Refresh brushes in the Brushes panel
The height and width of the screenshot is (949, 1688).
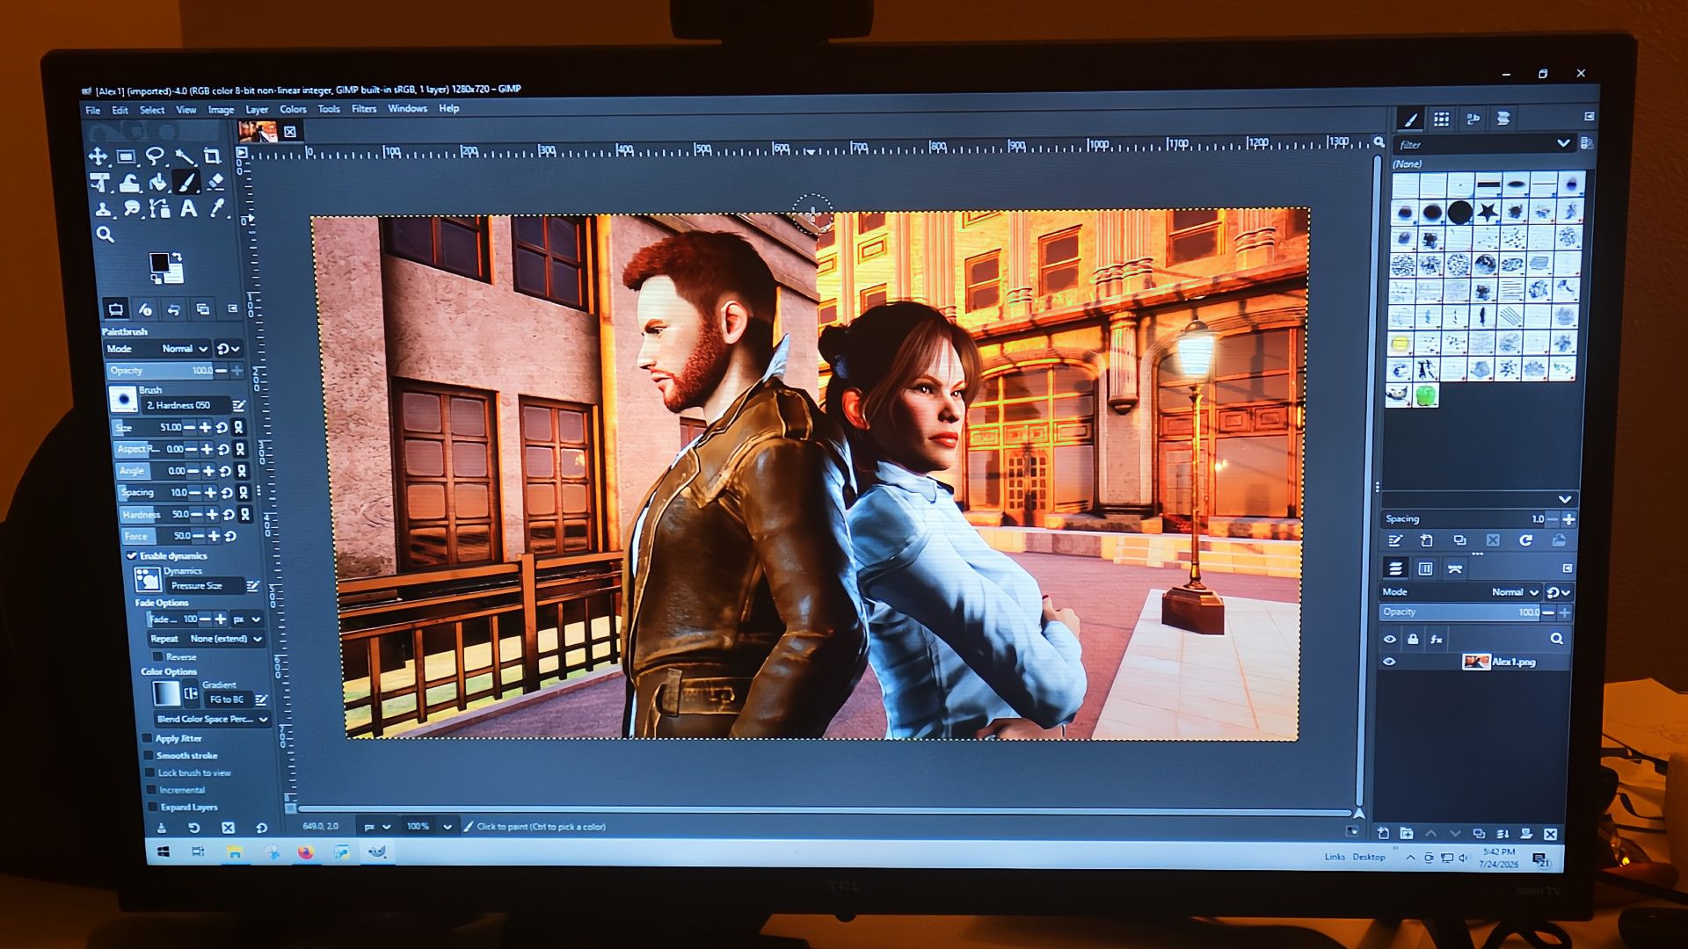click(x=1525, y=540)
